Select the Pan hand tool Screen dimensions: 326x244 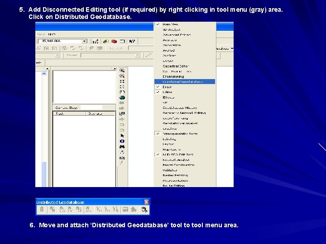[x=122, y=92]
